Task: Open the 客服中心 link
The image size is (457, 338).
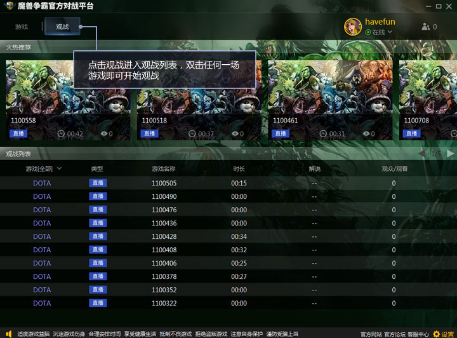Action: [418, 334]
